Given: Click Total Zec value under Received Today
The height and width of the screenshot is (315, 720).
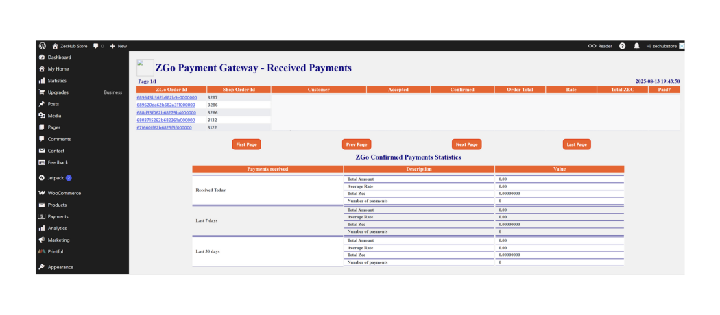Looking at the screenshot, I should pyautogui.click(x=509, y=194).
